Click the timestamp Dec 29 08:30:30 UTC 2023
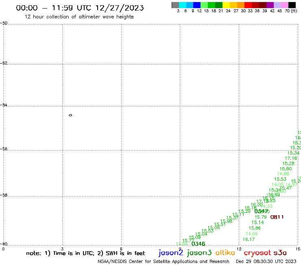The height and width of the screenshot is (265, 301). pos(266,261)
